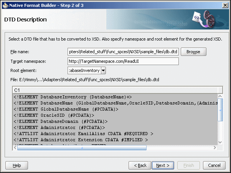231x173 pixels.
Task: Focus the Target namespace input field
Action: point(123,61)
